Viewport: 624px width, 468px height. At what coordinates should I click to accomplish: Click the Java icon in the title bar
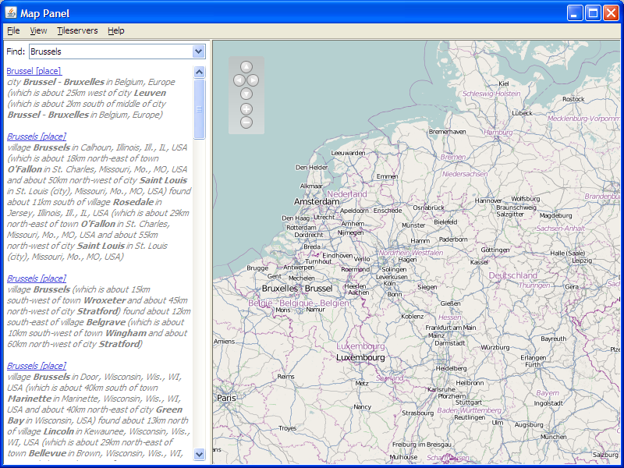click(x=11, y=12)
